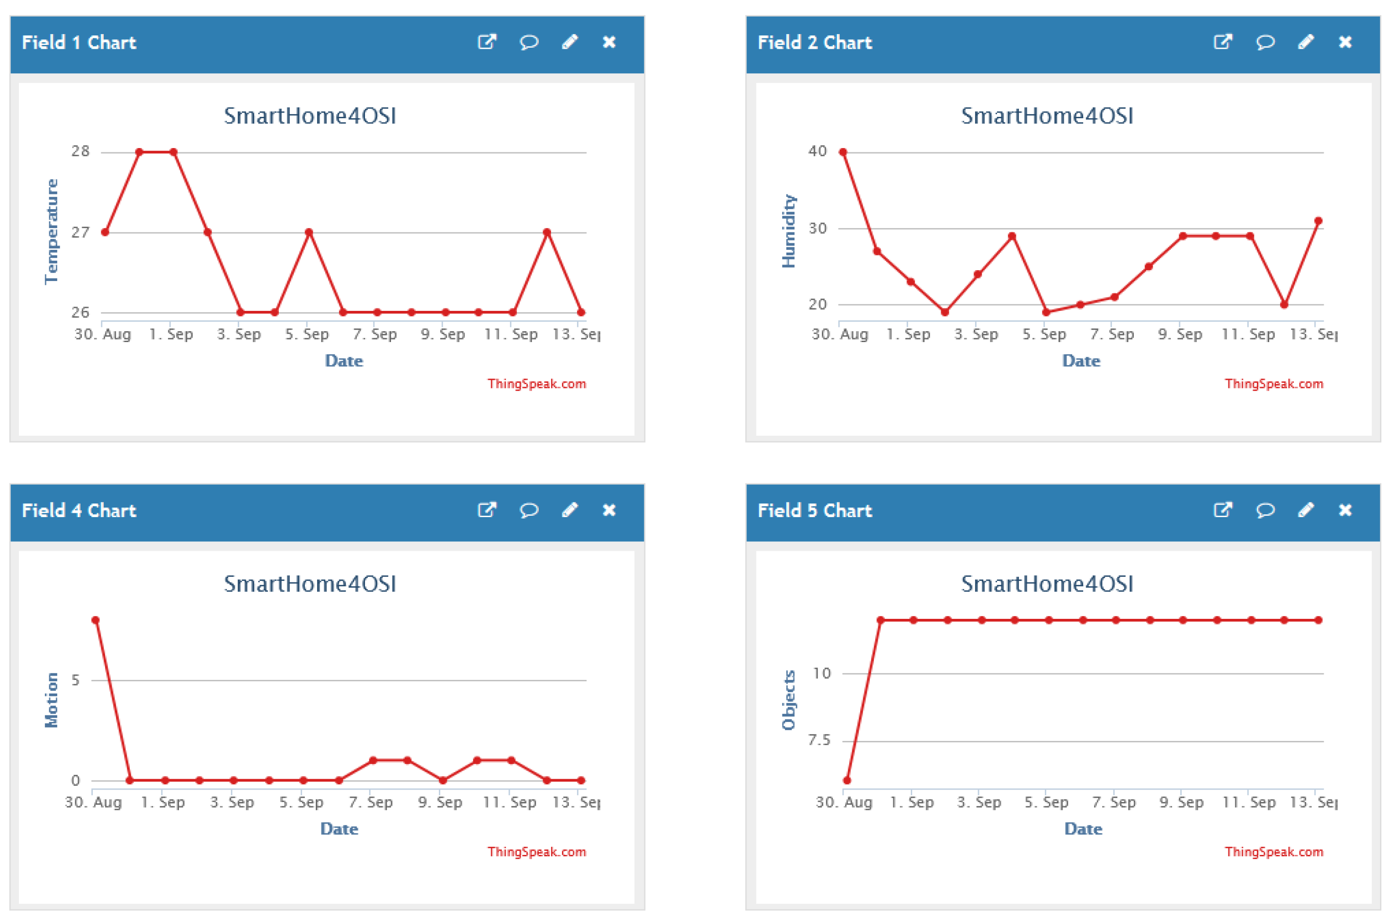
Task: Open Field 5 Chart in new window
Action: point(1223,510)
